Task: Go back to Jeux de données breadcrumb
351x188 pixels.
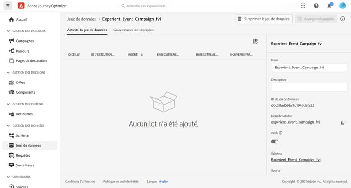Action: 81,19
